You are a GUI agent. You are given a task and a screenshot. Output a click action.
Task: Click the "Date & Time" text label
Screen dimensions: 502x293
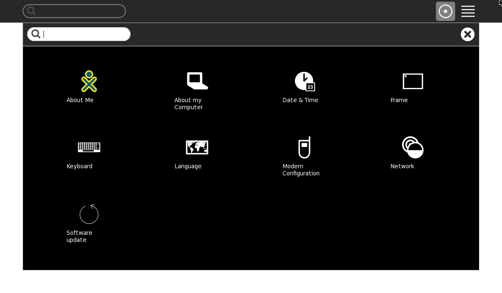point(300,100)
